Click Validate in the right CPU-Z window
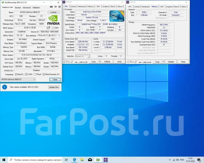 [171, 62]
